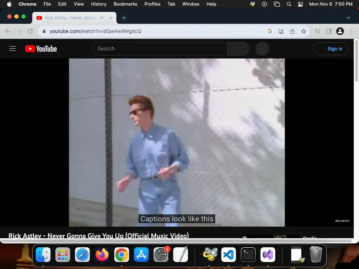
Task: Toggle Chrome side panel
Action: [x=329, y=31]
